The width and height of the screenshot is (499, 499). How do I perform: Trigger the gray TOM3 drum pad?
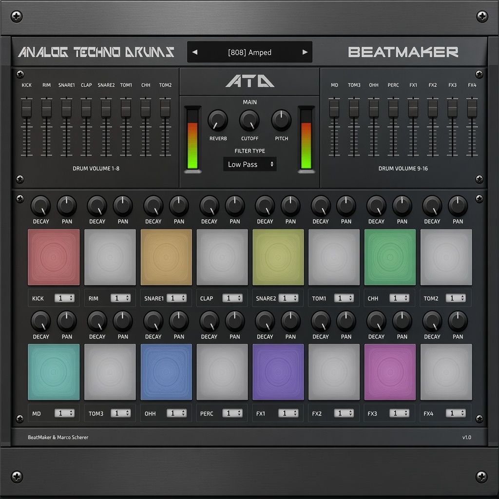pos(110,372)
